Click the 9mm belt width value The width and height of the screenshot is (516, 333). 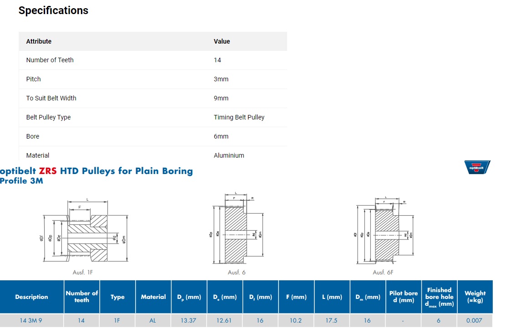click(x=221, y=98)
